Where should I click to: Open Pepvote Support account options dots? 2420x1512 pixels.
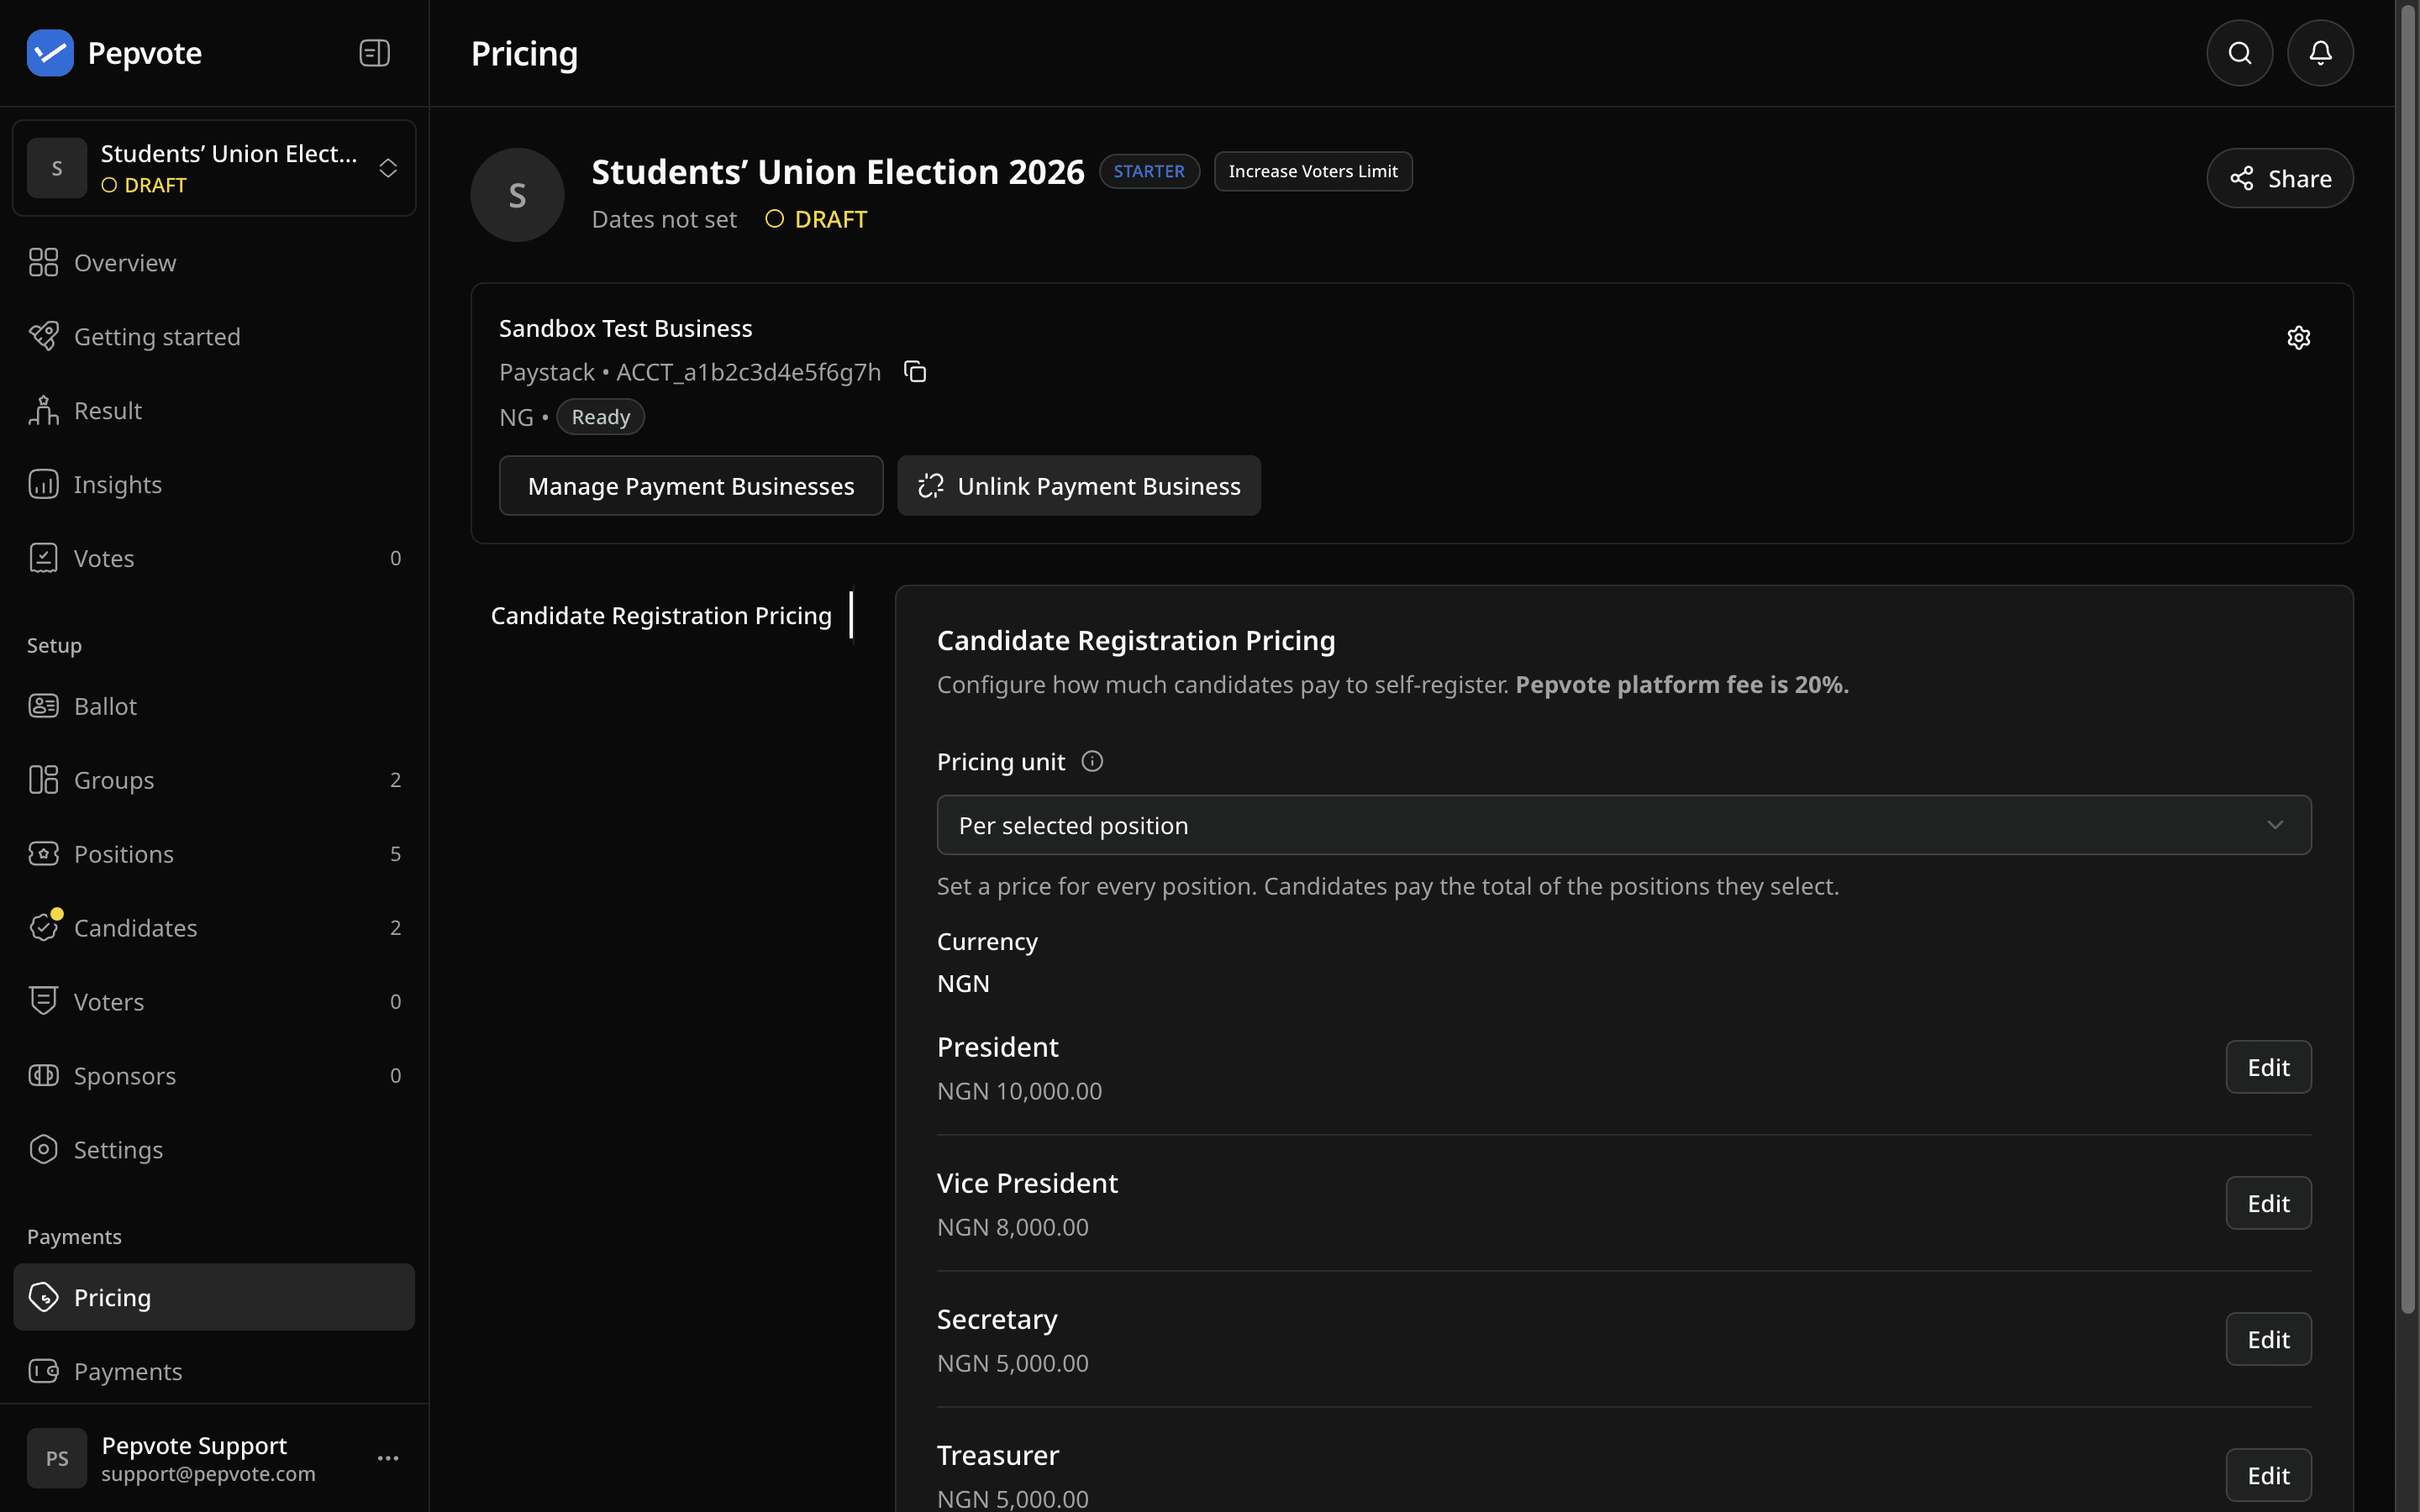(388, 1458)
